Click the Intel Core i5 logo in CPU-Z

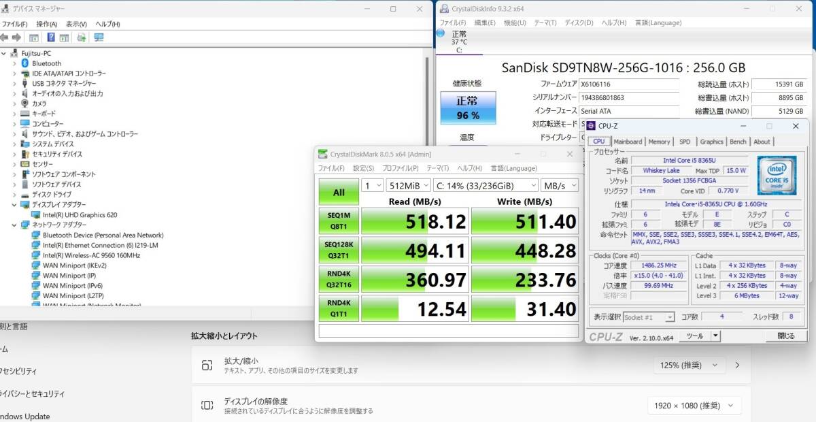tap(777, 176)
